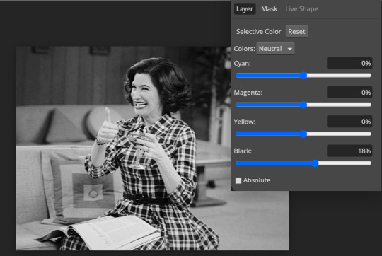Click the Cyan percentage input field
Image resolution: width=382 pixels, height=256 pixels.
[349, 63]
